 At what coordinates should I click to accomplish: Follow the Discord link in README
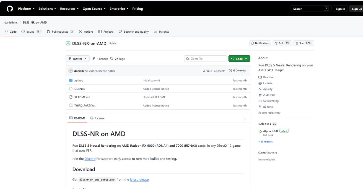click(x=90, y=159)
